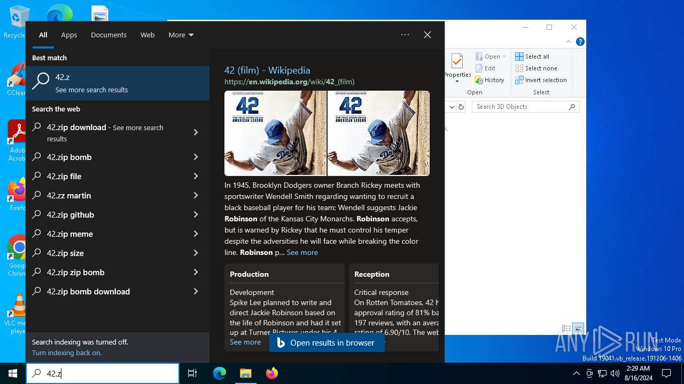Open Microsoft Edge from the taskbar
Viewport: 684px width, 384px height.
(x=220, y=373)
